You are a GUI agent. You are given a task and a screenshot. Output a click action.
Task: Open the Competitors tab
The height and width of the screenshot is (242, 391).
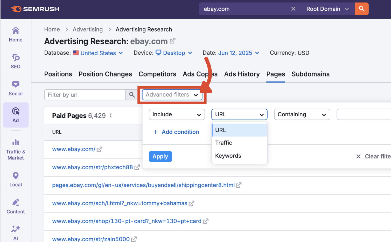[157, 74]
